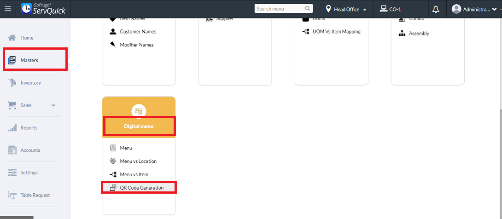Click the Accounts calculator icon
The image size is (502, 219).
pyautogui.click(x=12, y=150)
